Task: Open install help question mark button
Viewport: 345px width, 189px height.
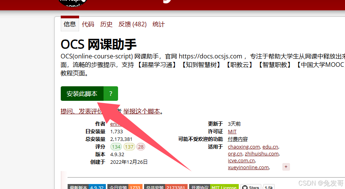Action: click(111, 94)
